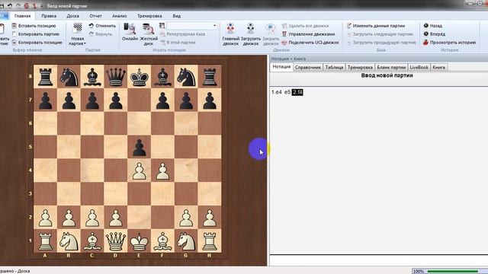This screenshot has width=488, height=274.
Task: Click the Главный движок engine icon
Action: click(x=230, y=29)
